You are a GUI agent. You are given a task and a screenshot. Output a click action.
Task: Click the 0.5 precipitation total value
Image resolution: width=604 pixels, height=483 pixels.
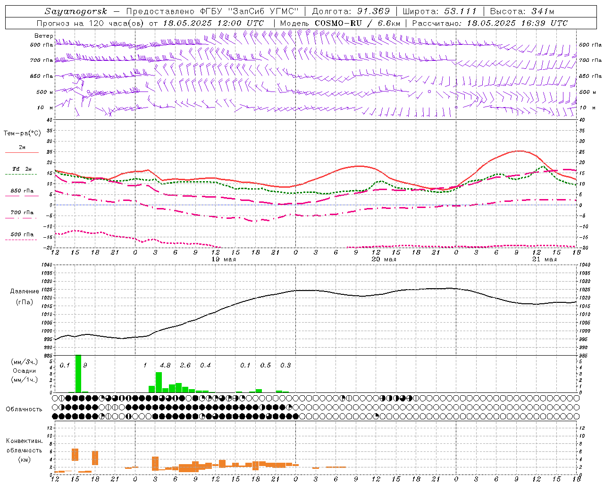click(266, 365)
